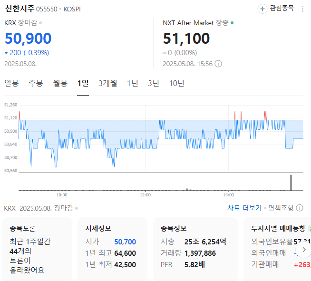Click the large volume bar near close

click(291, 183)
